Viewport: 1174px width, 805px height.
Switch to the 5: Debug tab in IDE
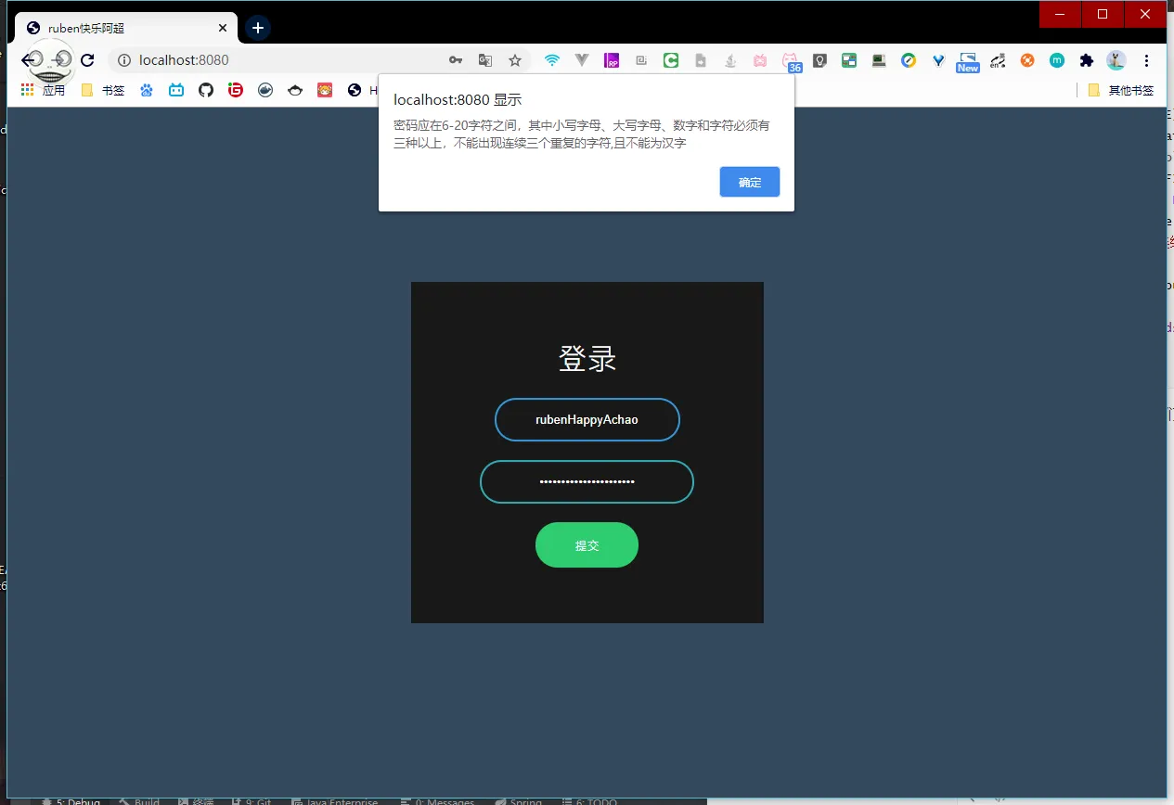pyautogui.click(x=71, y=801)
